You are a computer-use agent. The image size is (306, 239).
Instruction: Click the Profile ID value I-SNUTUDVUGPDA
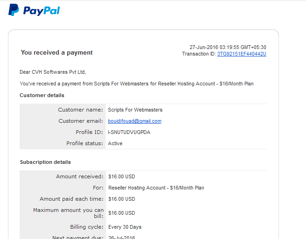tap(129, 132)
